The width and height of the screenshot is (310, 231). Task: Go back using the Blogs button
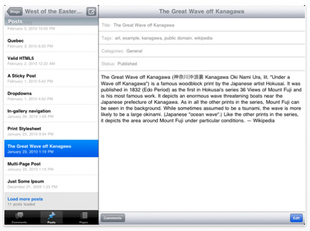14,12
